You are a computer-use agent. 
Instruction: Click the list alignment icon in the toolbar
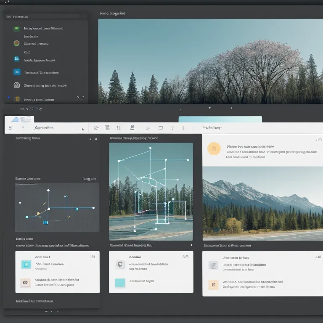107,128
